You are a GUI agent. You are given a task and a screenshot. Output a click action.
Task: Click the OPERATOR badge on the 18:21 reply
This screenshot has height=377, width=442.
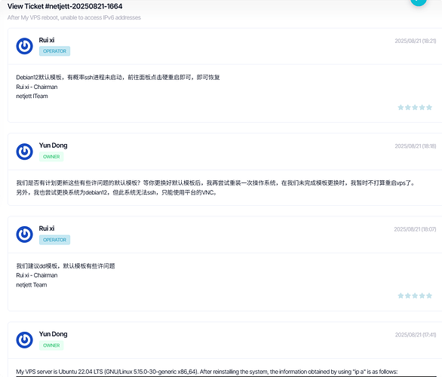[x=55, y=51]
